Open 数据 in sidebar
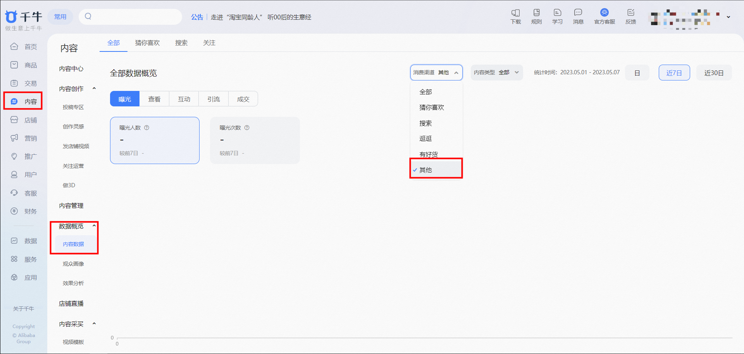The image size is (744, 354). (x=24, y=241)
